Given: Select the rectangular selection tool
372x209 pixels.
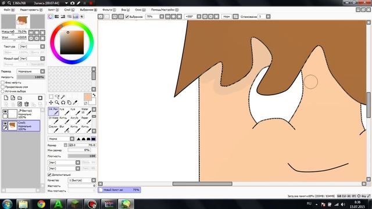Looking at the screenshot, I should 51,97.
